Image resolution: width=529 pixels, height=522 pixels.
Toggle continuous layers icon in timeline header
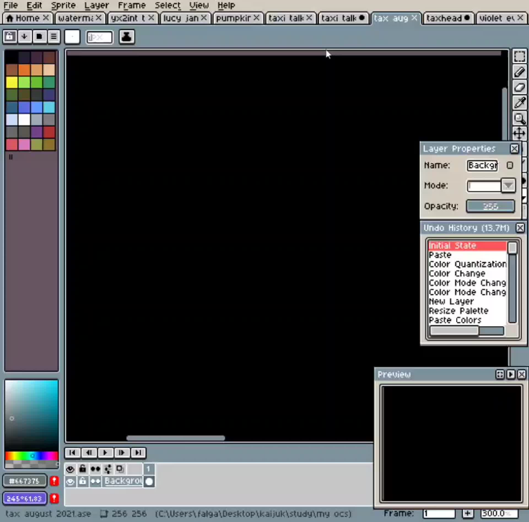pos(95,469)
